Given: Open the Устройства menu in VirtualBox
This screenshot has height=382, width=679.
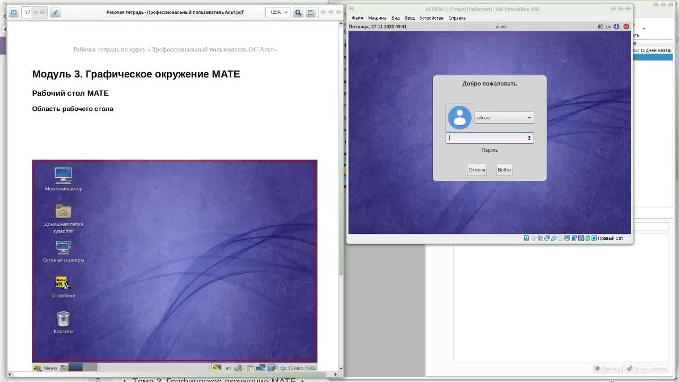Looking at the screenshot, I should pyautogui.click(x=431, y=18).
